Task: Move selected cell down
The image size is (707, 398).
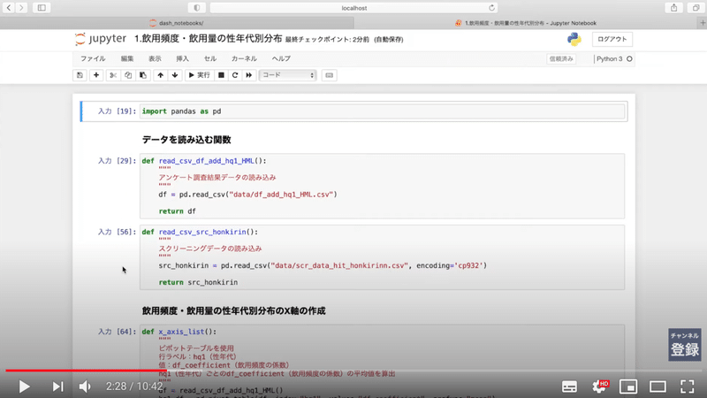Action: (x=175, y=75)
